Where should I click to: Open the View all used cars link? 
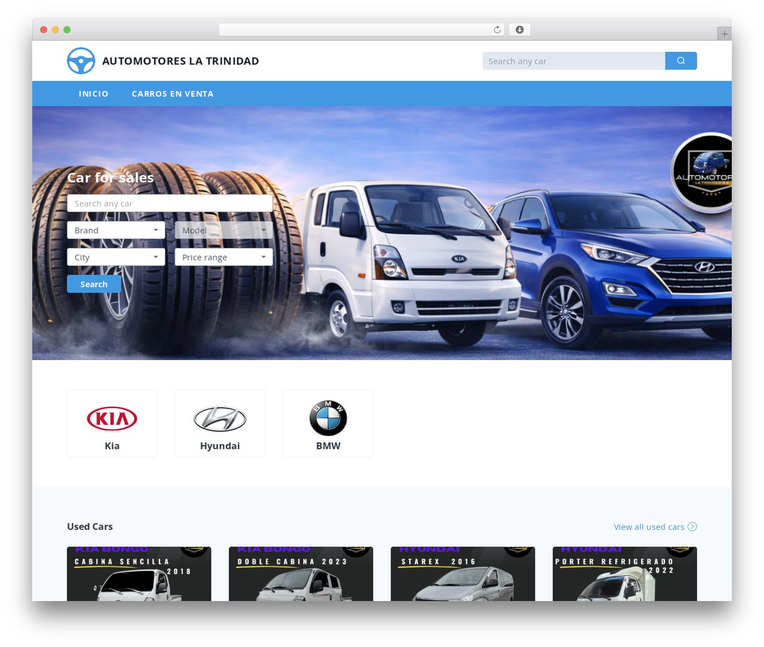649,527
